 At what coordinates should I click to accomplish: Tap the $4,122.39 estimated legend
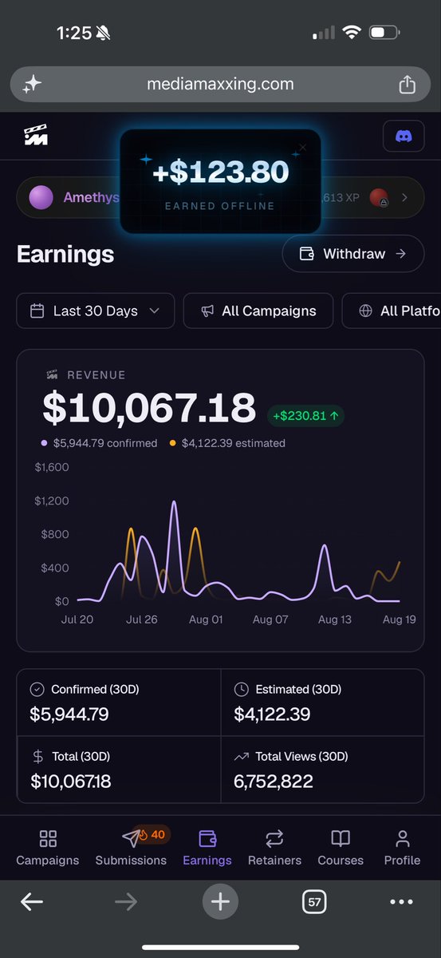[227, 443]
